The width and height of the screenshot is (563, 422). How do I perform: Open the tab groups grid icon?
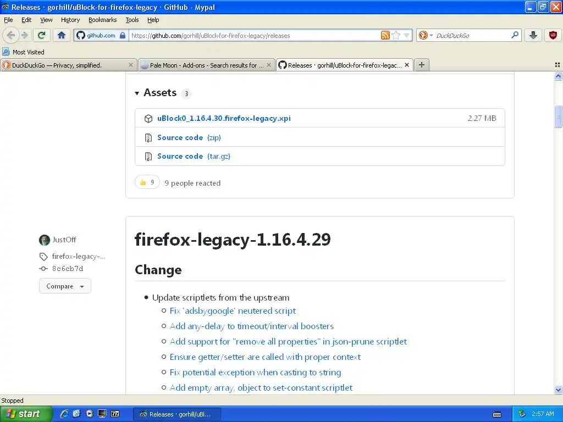[x=558, y=65]
